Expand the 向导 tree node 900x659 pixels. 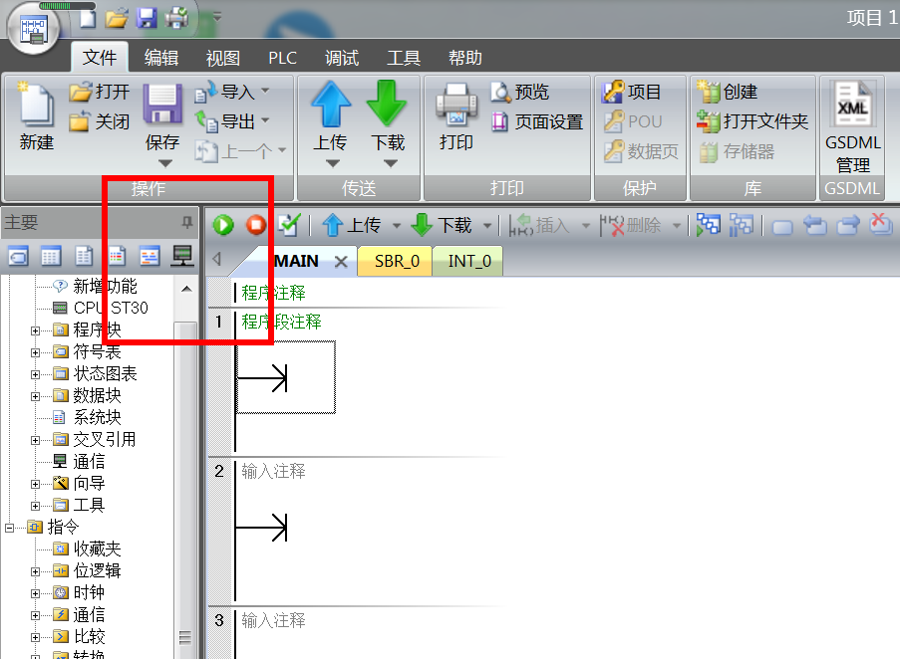coord(35,484)
